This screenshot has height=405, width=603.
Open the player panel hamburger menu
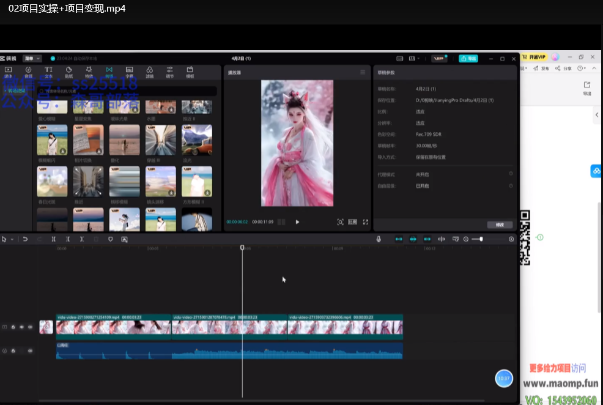point(363,72)
